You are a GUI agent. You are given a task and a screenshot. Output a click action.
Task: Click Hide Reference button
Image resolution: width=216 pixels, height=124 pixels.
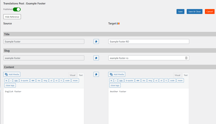point(12,17)
